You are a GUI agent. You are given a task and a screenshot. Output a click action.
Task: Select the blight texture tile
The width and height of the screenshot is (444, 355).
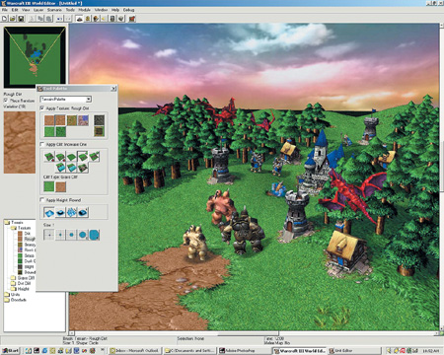99,120
